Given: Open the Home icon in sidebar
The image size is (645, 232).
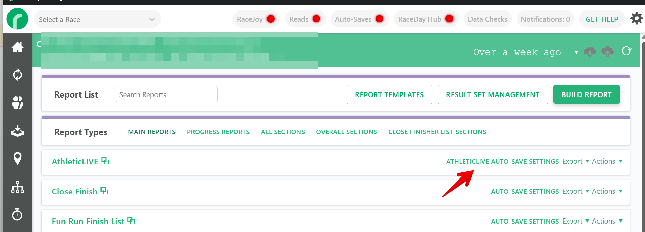Looking at the screenshot, I should pyautogui.click(x=17, y=47).
